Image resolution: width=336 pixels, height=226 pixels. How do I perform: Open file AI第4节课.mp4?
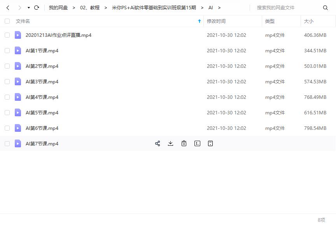42,97
